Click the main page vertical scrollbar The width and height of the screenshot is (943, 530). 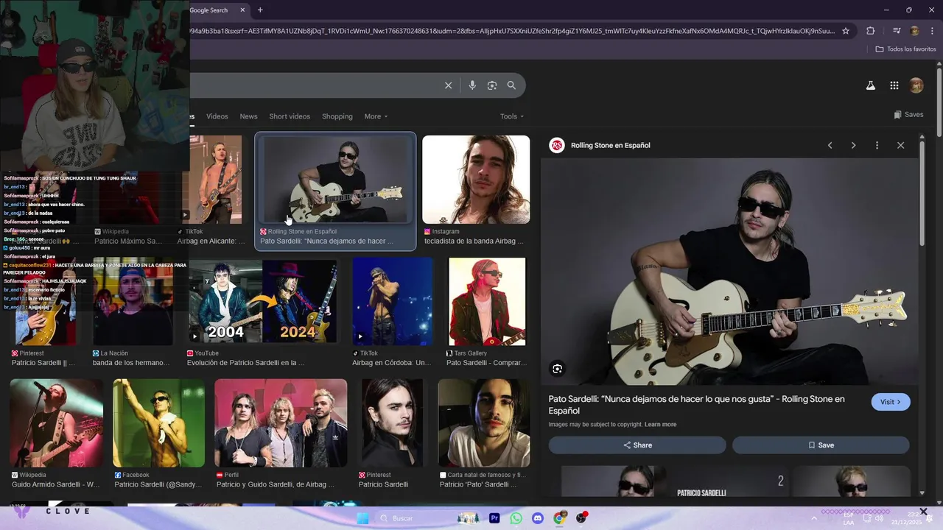[939, 103]
